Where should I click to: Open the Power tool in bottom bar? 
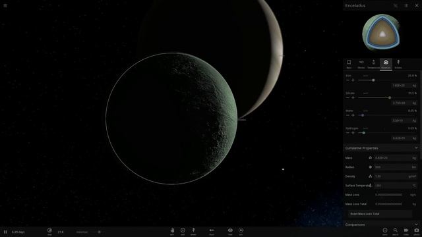click(193, 231)
